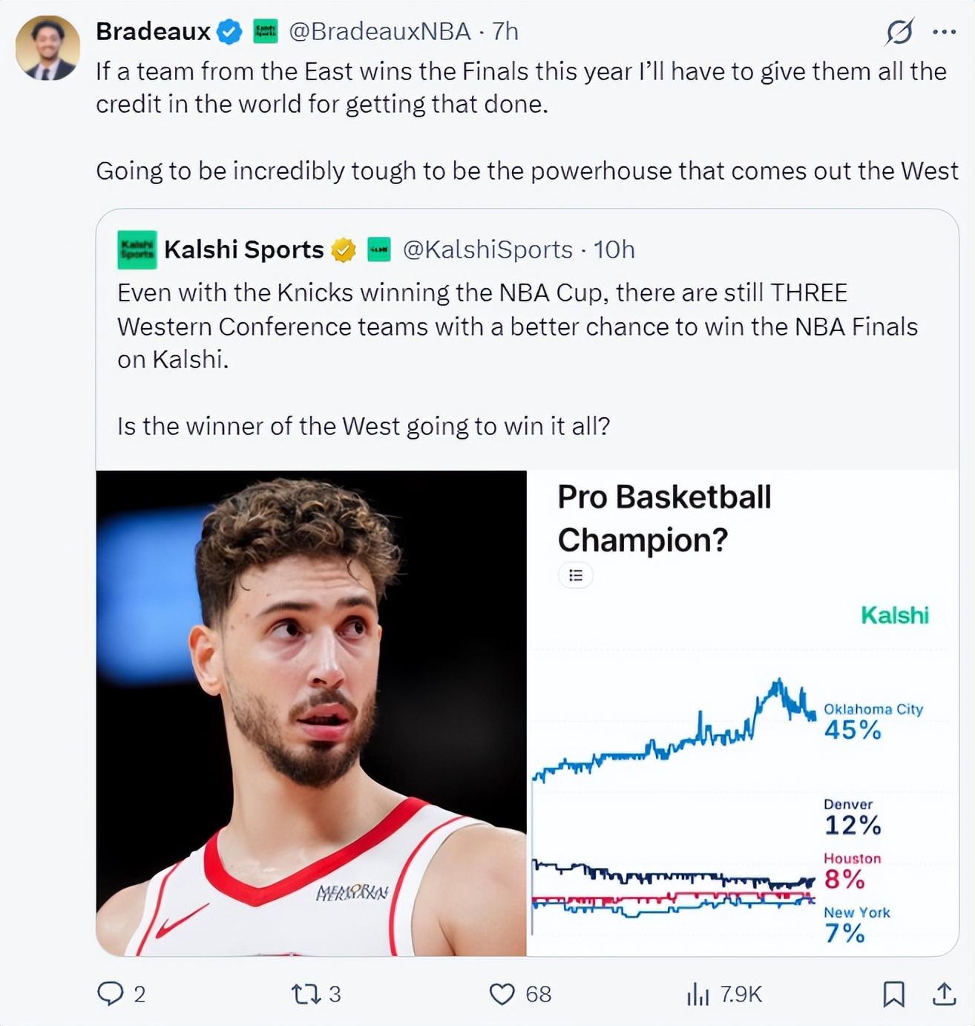The height and width of the screenshot is (1026, 975).
Task: Open the quoted Kalshi Sports tweet text
Action: tap(517, 326)
